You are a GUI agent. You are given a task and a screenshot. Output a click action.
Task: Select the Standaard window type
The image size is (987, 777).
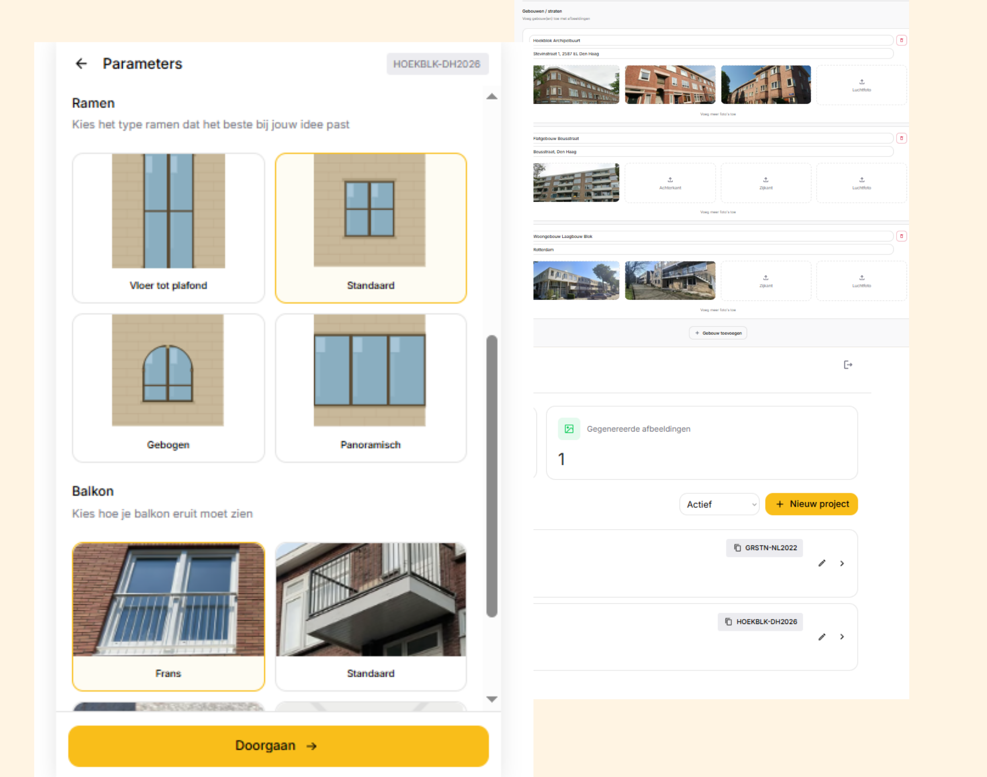371,228
